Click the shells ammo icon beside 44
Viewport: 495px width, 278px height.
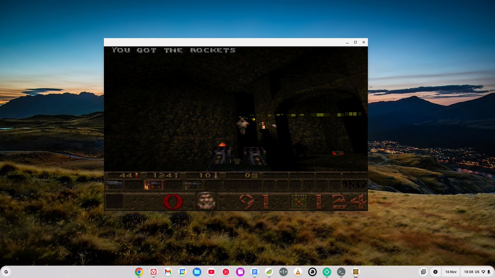[136, 175]
